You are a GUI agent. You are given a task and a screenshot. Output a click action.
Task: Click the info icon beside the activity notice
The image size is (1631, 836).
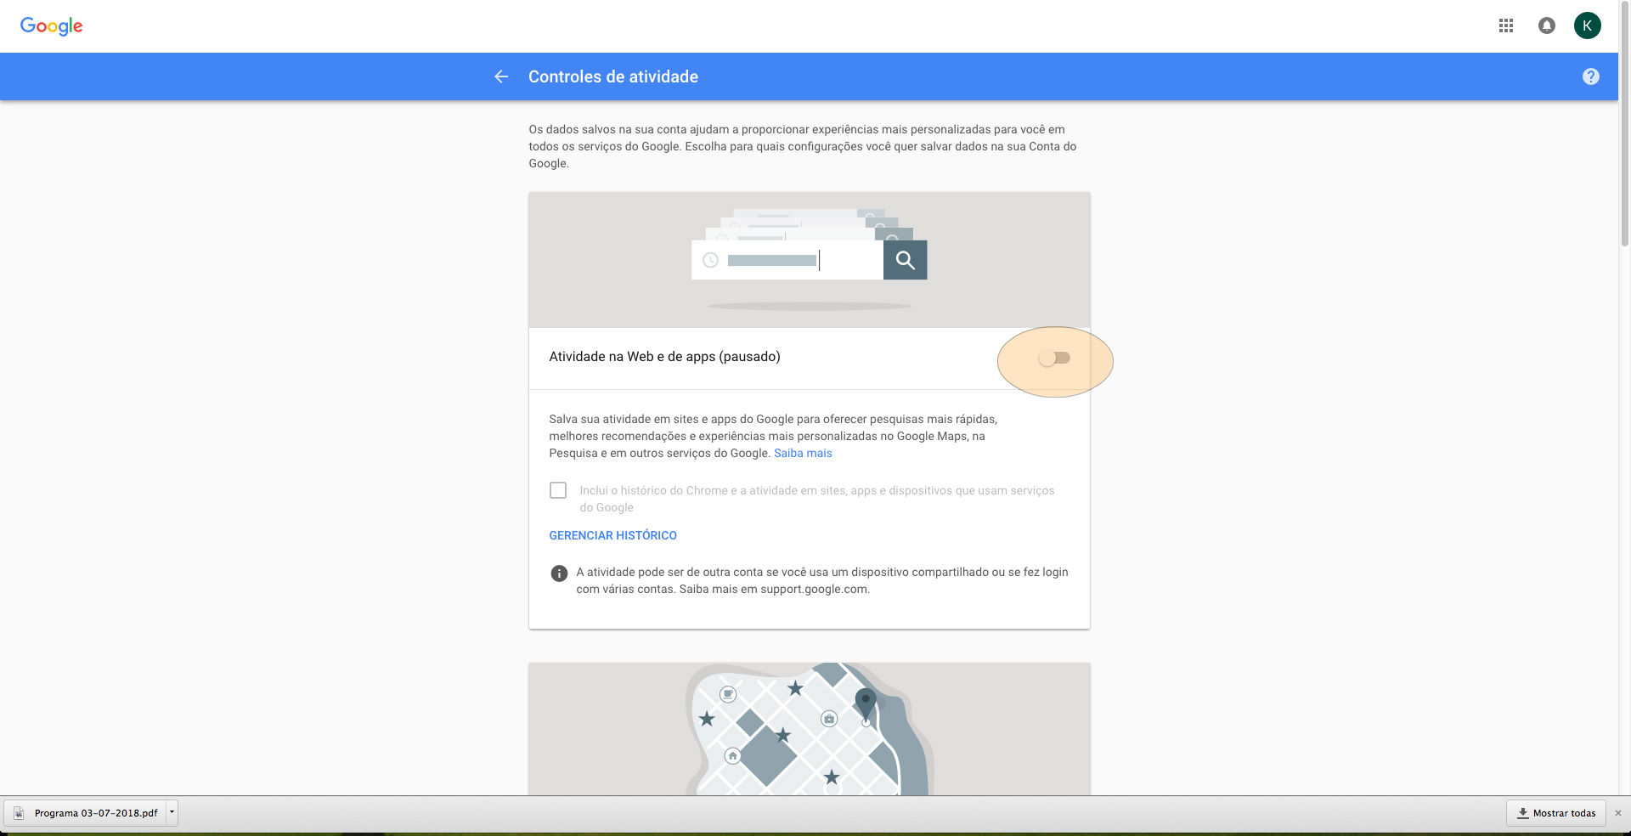(x=559, y=573)
